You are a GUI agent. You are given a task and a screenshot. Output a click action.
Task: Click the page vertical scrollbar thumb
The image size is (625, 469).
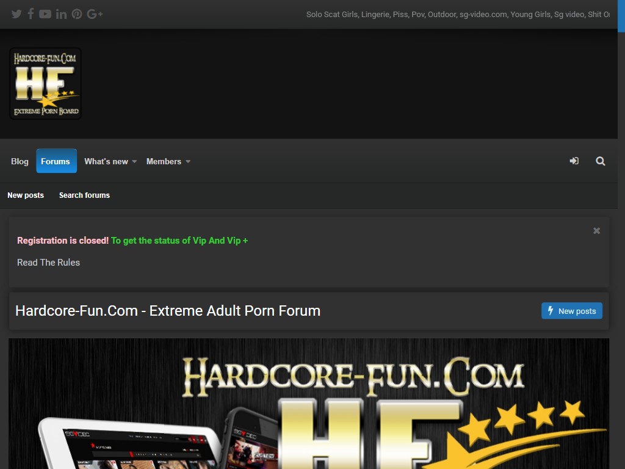point(621,16)
